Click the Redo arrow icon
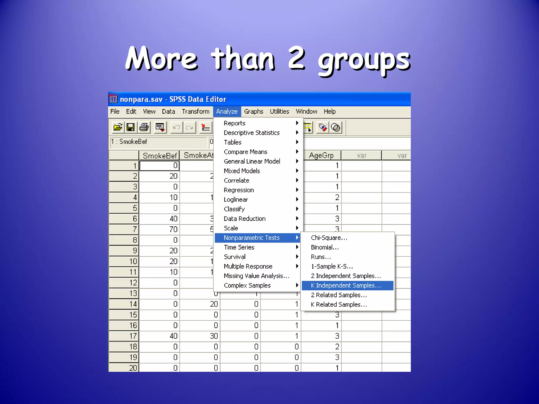The width and height of the screenshot is (539, 404). pos(189,128)
